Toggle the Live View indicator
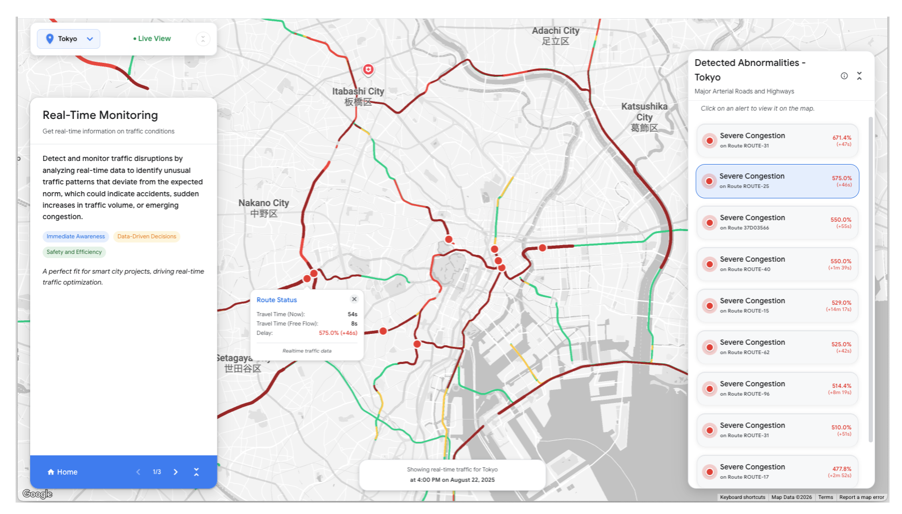 152,38
